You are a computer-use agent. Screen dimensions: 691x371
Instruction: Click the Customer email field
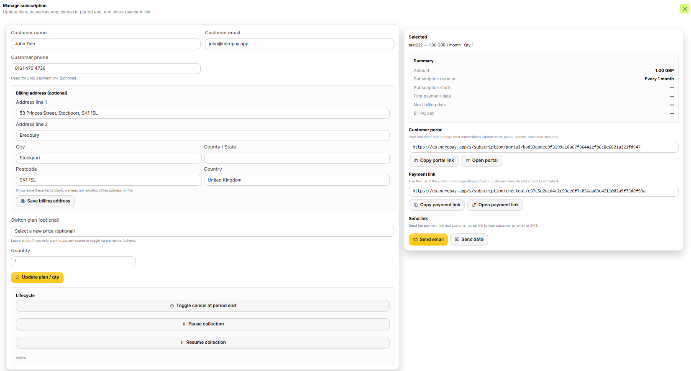pyautogui.click(x=299, y=44)
